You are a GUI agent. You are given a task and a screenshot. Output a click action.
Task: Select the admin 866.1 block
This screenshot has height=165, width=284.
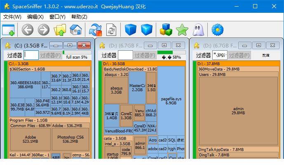coord(140,146)
